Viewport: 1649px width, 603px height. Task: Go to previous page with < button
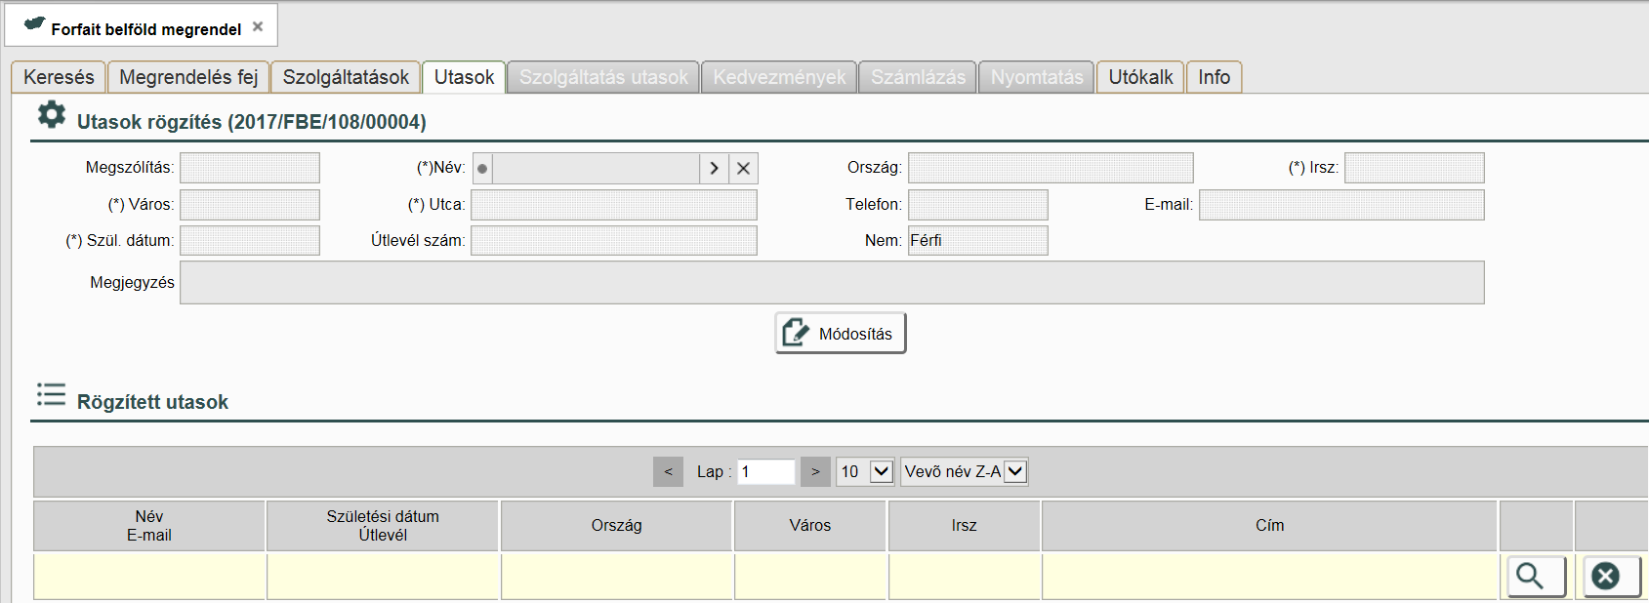(x=668, y=472)
